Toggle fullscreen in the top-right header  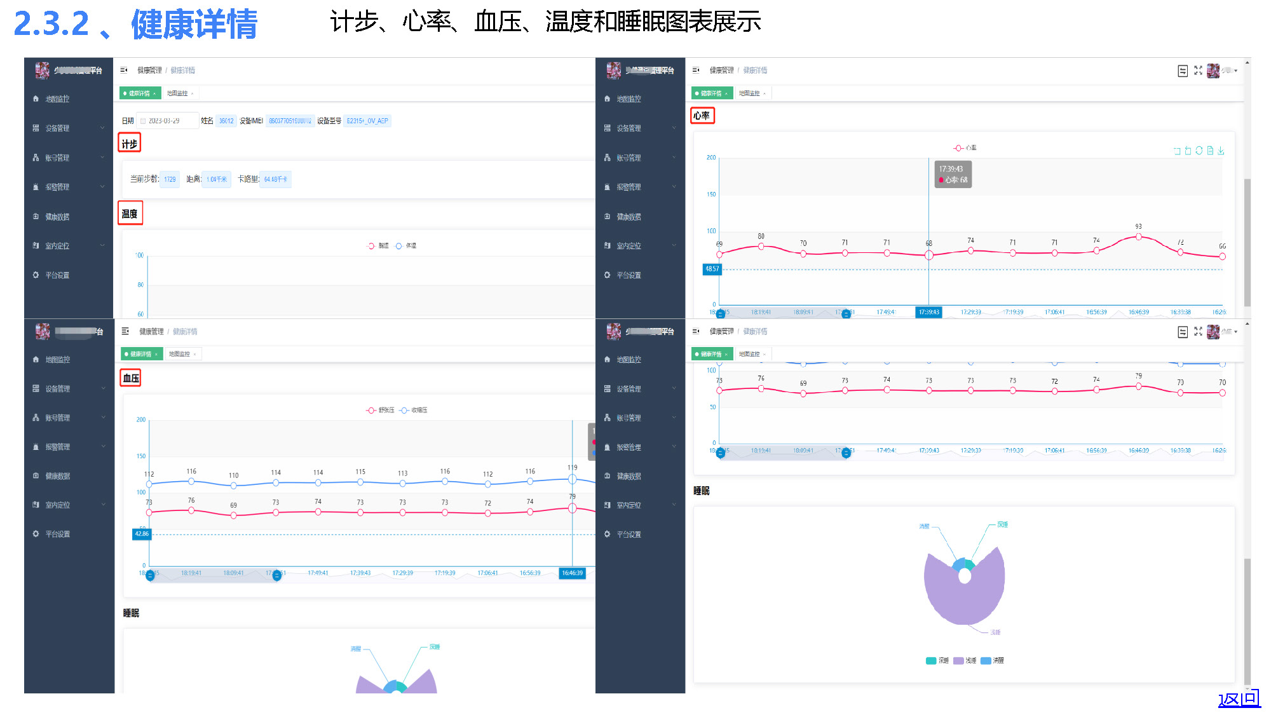point(1198,71)
